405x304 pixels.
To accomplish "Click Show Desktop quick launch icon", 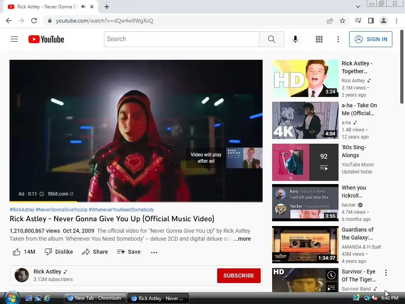I will pos(28,298).
